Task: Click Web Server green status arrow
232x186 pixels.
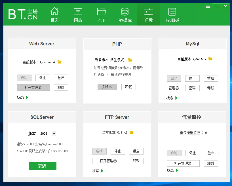Action: [x=27, y=97]
